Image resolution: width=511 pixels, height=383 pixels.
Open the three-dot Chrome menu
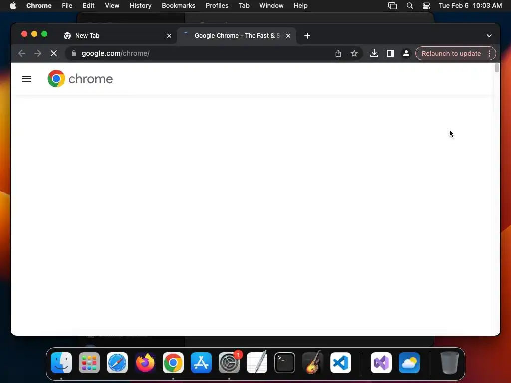[489, 53]
